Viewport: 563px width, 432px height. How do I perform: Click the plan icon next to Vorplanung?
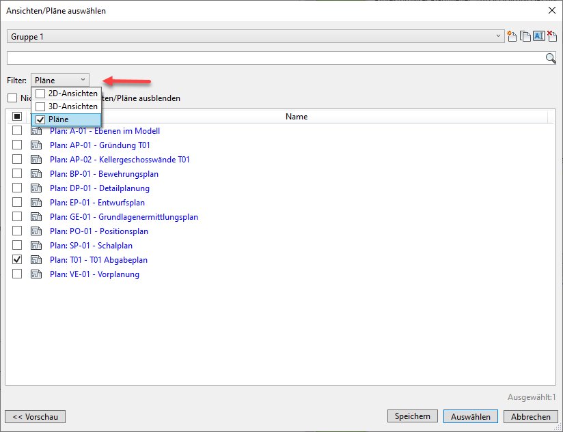pos(36,274)
